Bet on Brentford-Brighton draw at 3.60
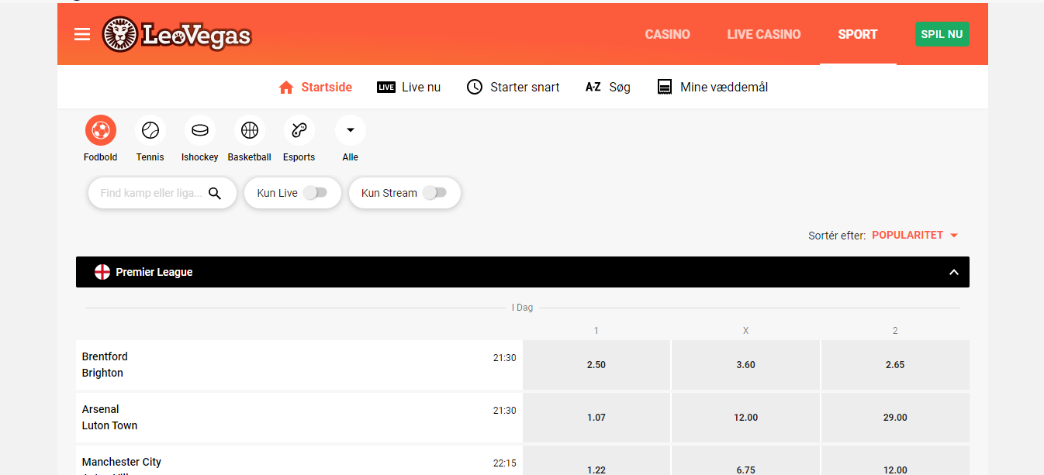 745,365
